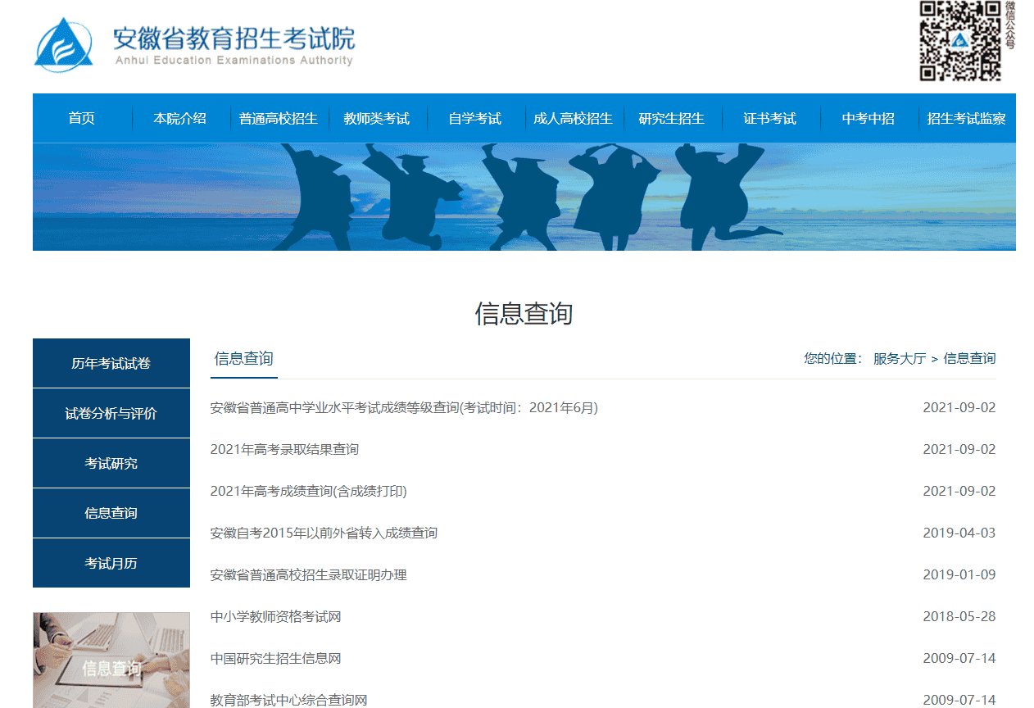Open the 首页 menu item
1034x708 pixels.
pyautogui.click(x=82, y=119)
